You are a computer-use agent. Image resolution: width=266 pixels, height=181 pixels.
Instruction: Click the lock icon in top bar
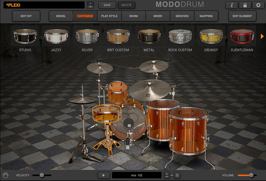click(x=245, y=5)
